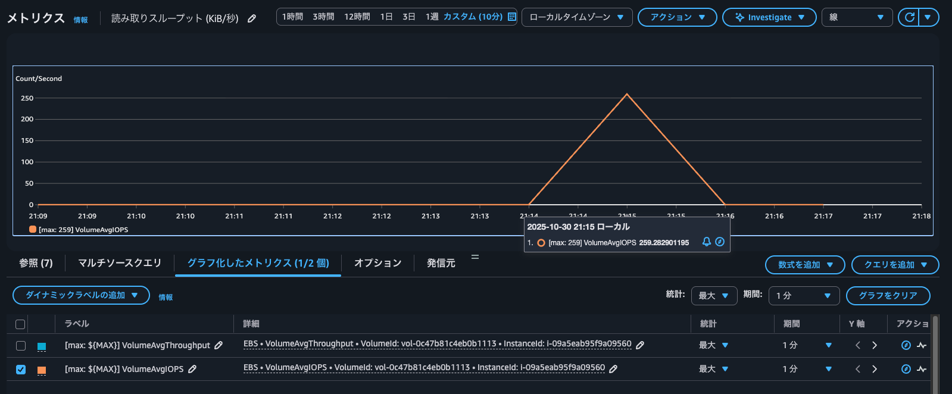
Task: Open 情報 link beside dynamic label button
Action: click(x=166, y=298)
